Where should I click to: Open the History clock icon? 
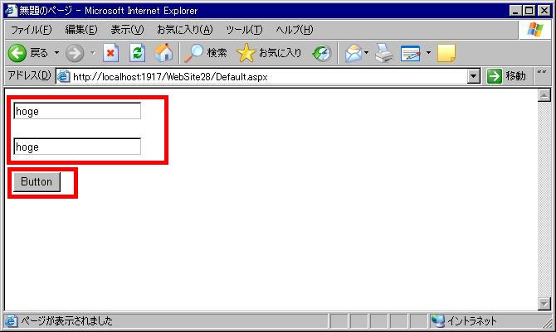[x=322, y=53]
